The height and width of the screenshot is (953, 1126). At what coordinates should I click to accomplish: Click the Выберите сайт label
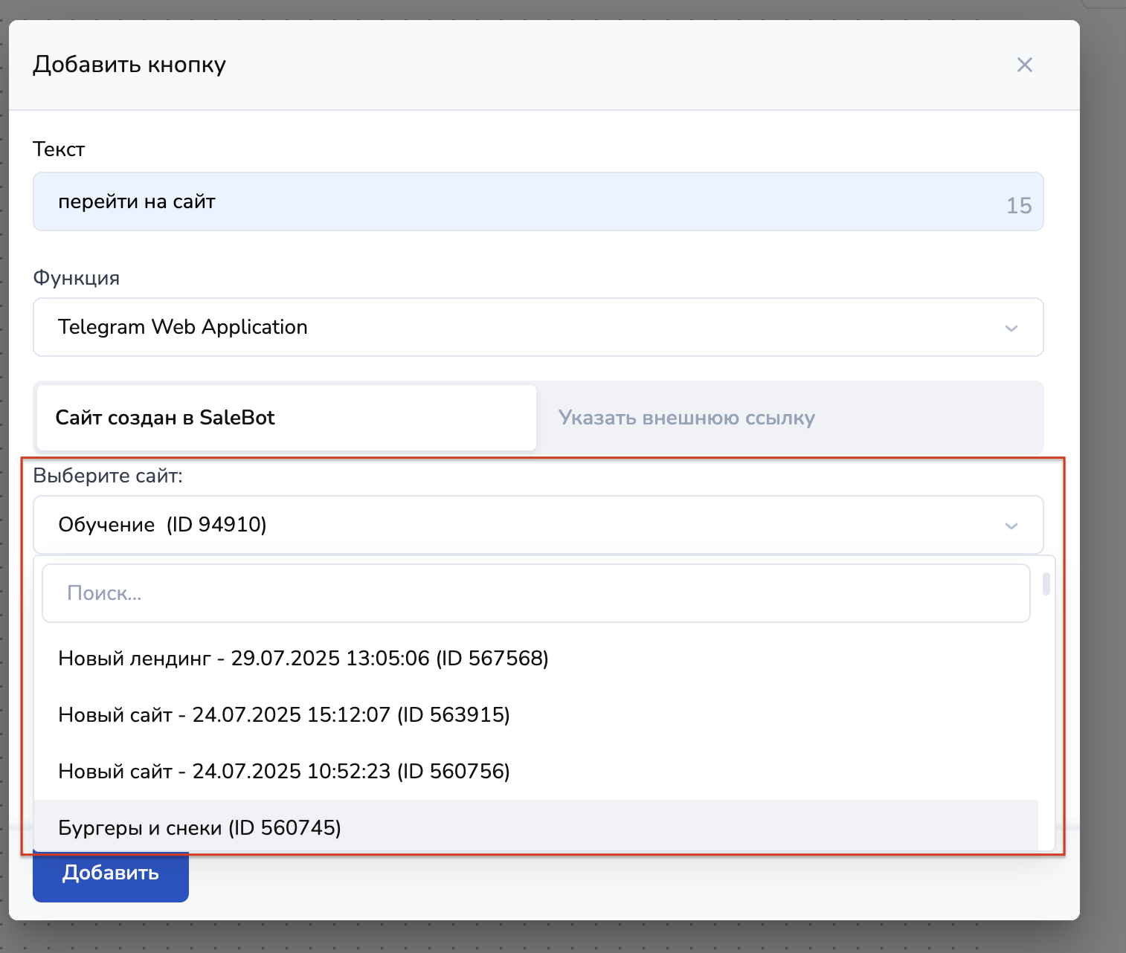pos(108,476)
